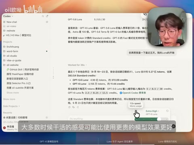The height and width of the screenshot is (145, 194).
Task: Click the status dot beside word-farm
Action: point(46,51)
